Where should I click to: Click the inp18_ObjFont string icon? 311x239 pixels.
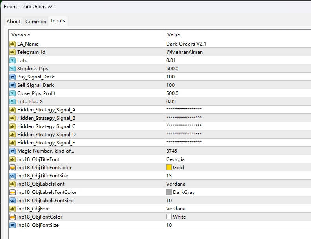12,209
